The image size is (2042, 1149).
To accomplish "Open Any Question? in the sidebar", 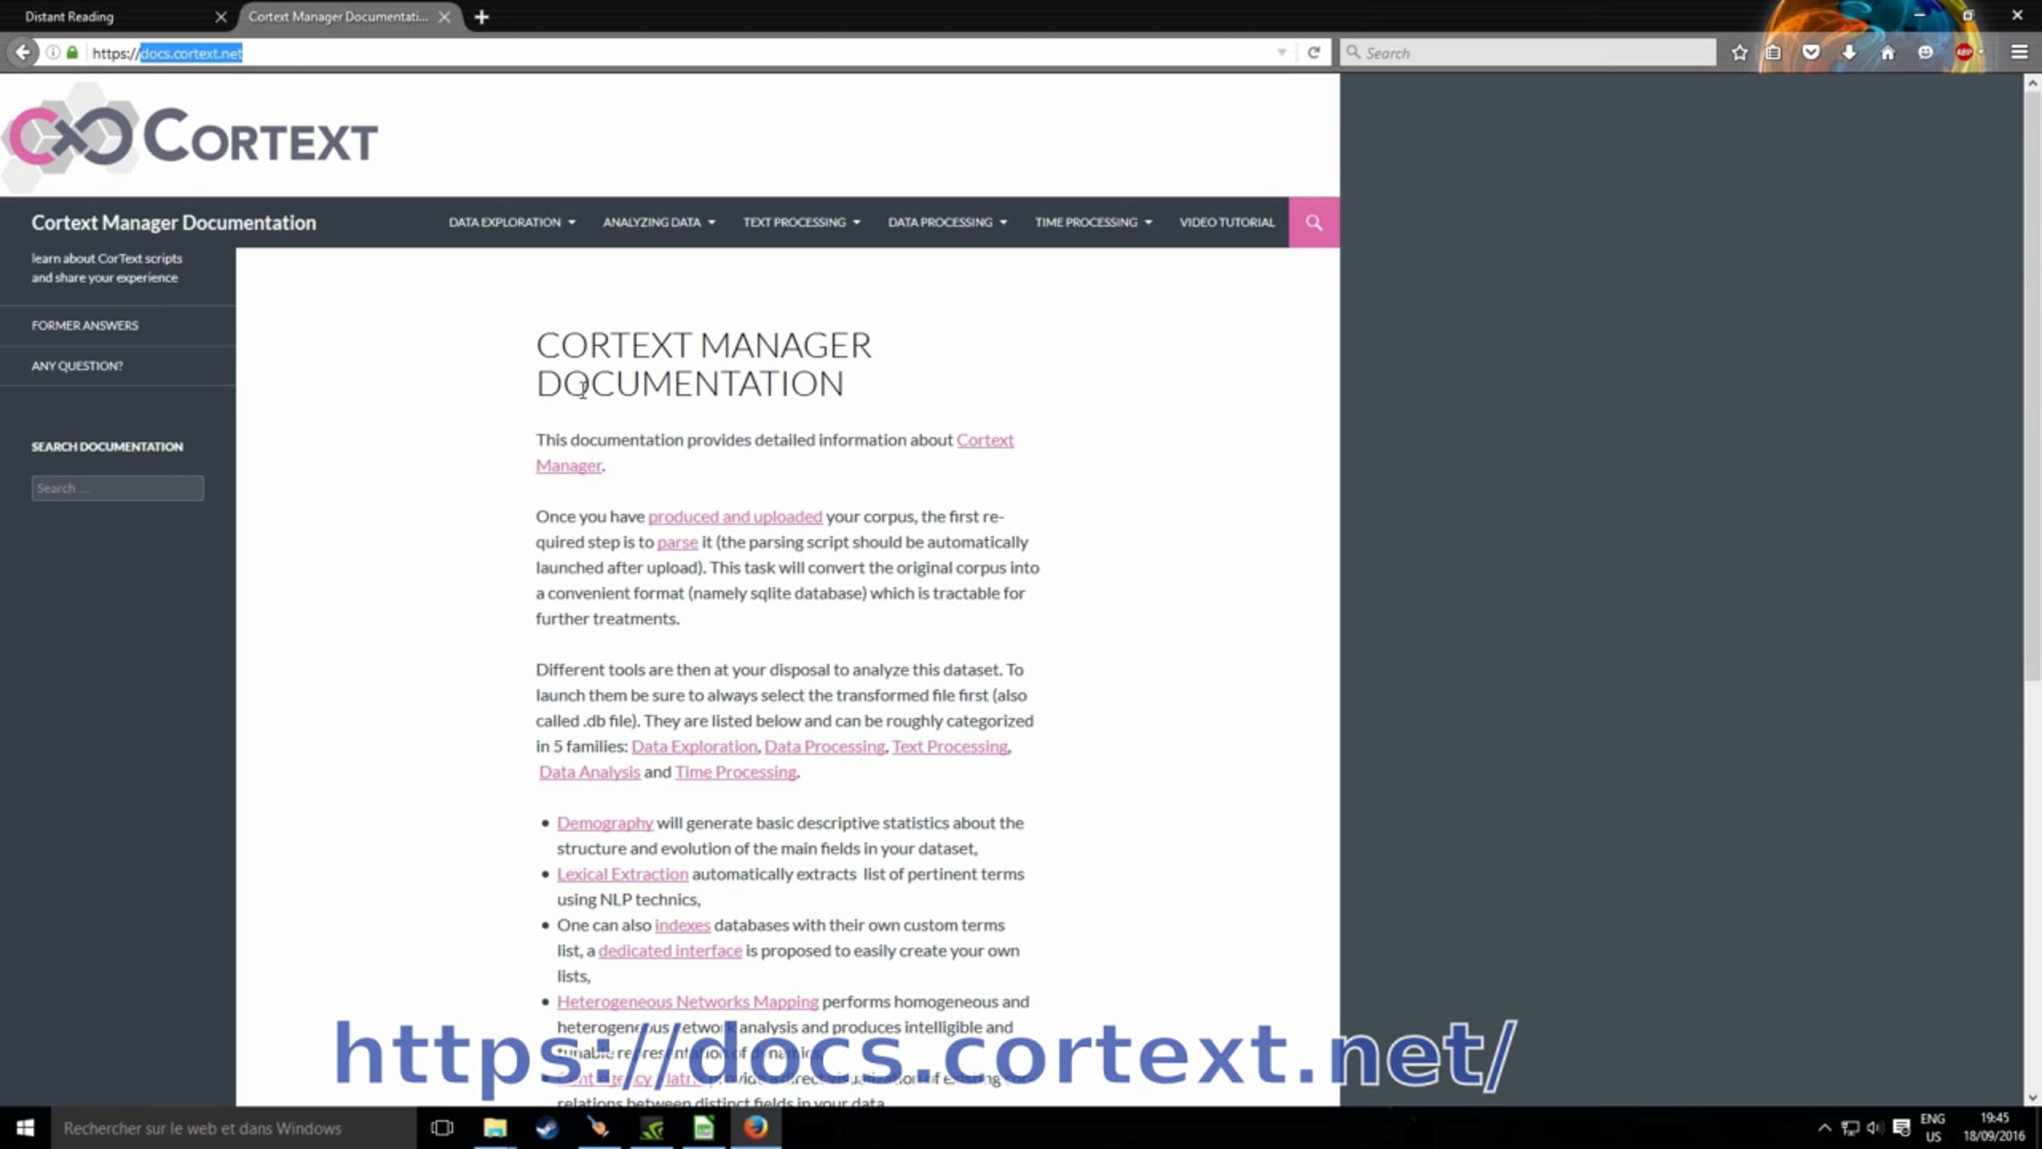I will point(77,366).
